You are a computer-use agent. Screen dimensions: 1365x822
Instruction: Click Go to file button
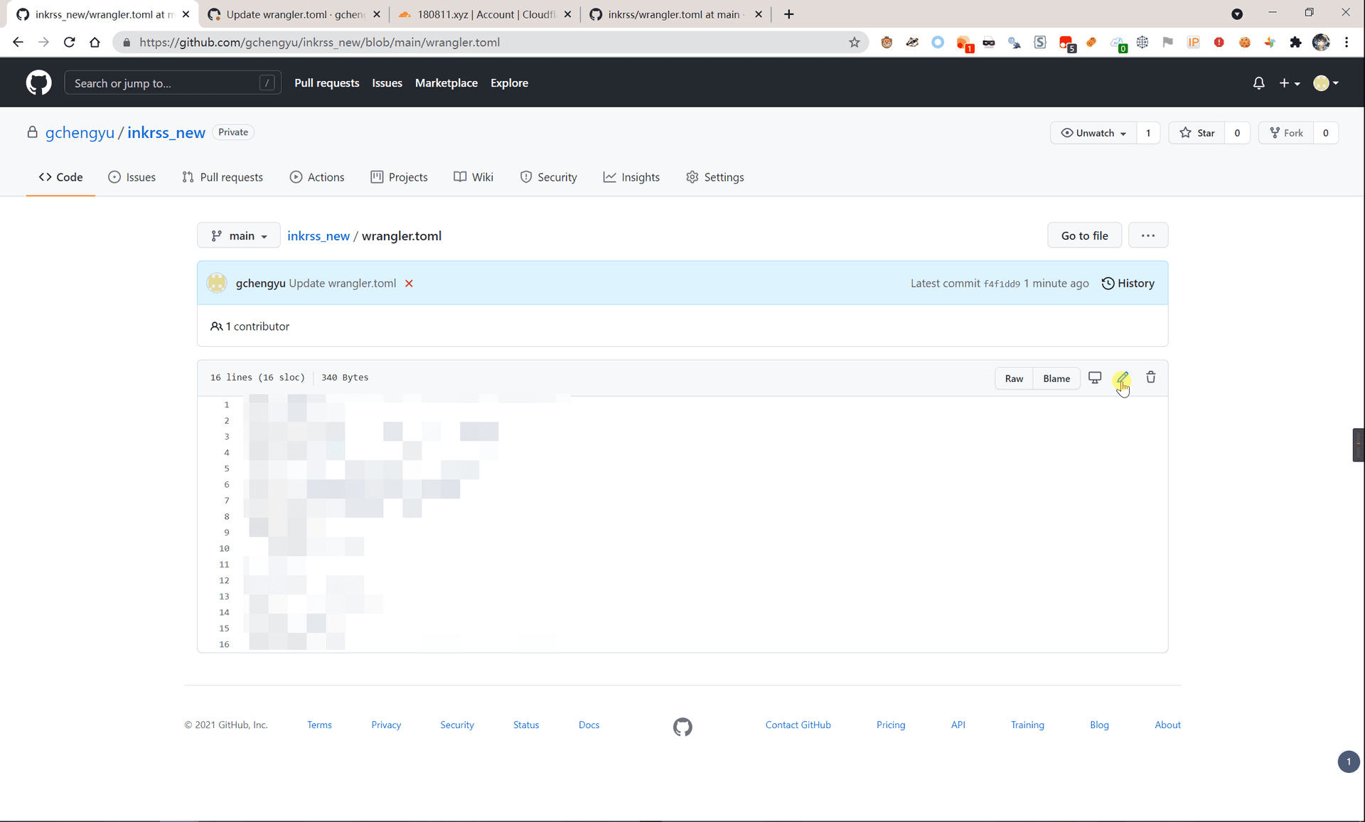[1084, 235]
